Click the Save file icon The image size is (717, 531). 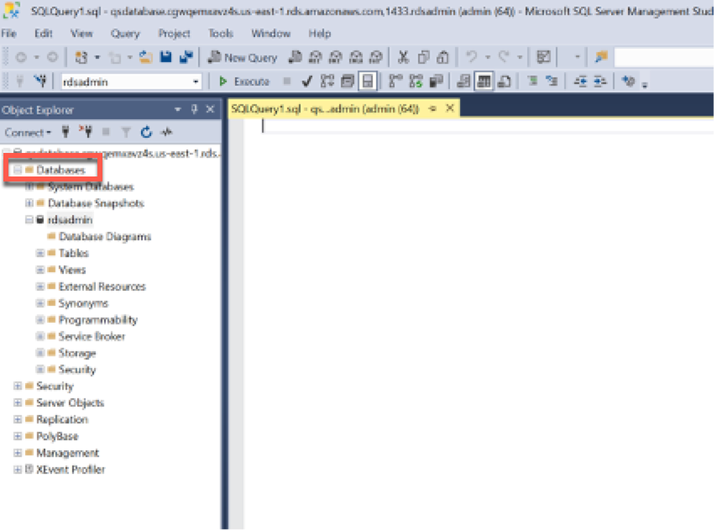[166, 57]
